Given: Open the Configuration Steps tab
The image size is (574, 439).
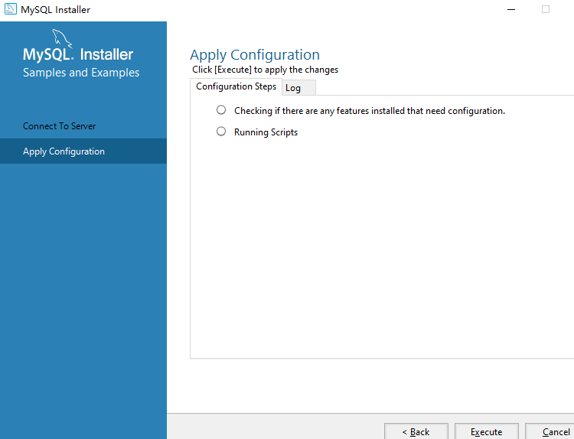Looking at the screenshot, I should click(x=236, y=86).
